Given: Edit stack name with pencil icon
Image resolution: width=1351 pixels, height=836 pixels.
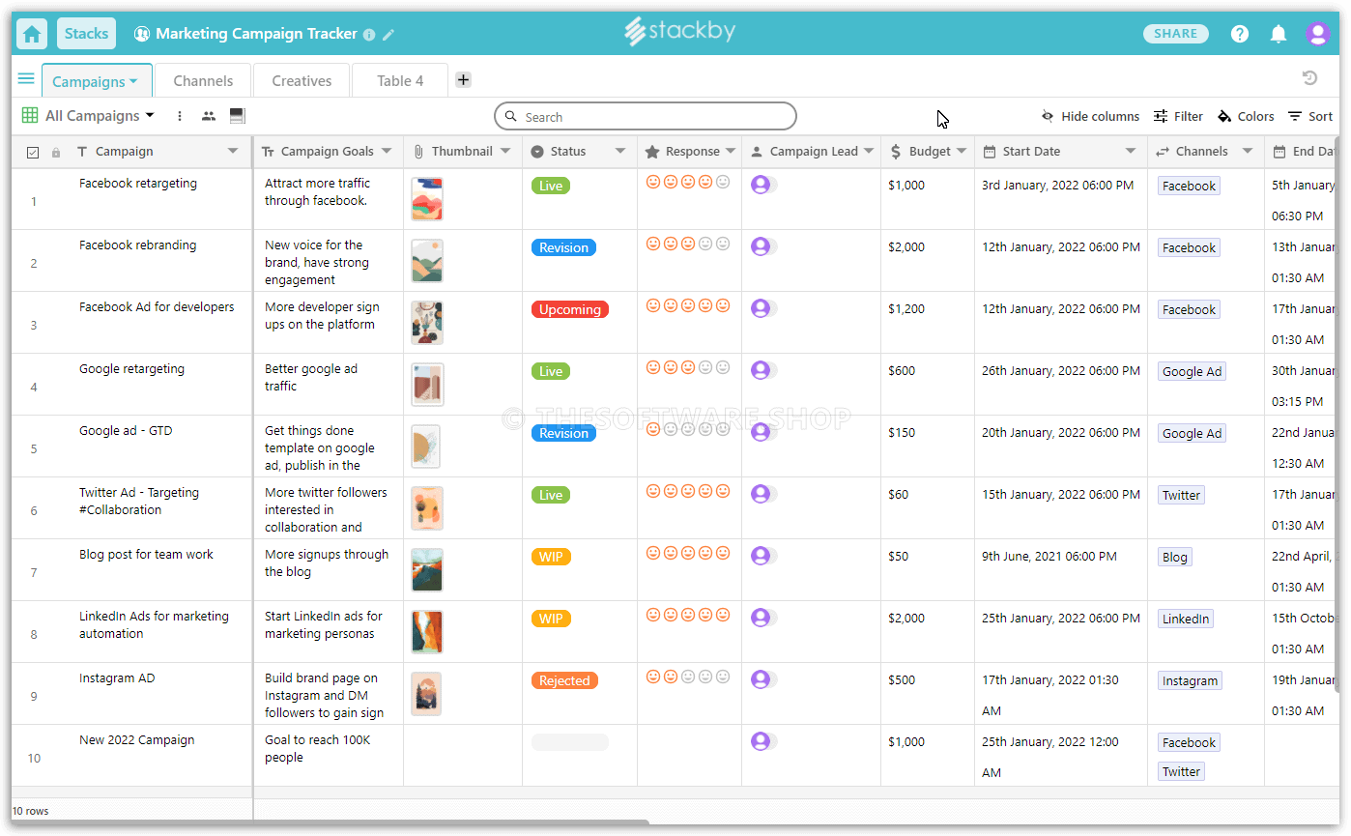Looking at the screenshot, I should point(388,34).
